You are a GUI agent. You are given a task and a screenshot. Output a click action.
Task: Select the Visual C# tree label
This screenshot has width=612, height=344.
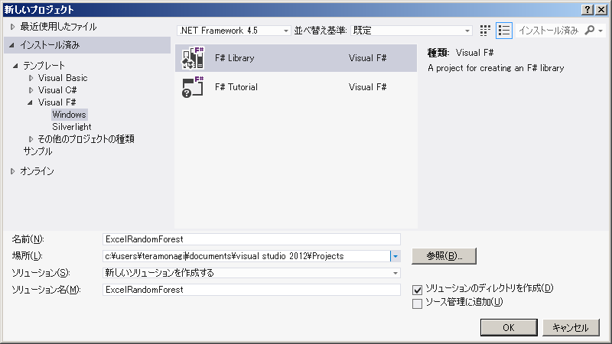[57, 90]
